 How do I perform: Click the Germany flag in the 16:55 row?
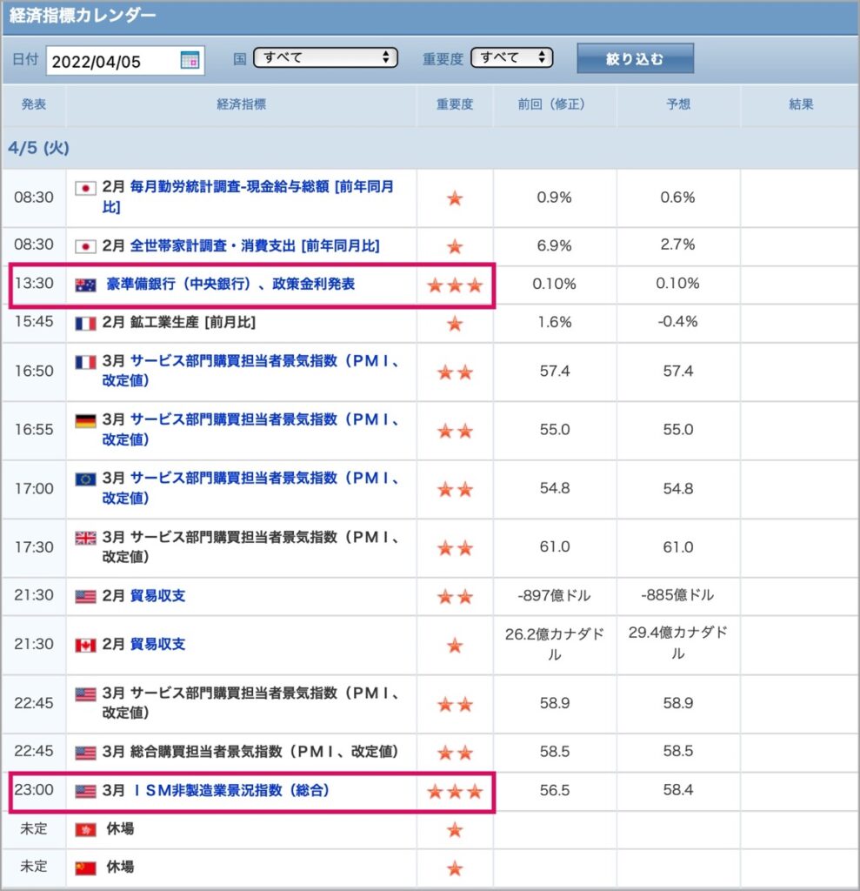pyautogui.click(x=86, y=420)
